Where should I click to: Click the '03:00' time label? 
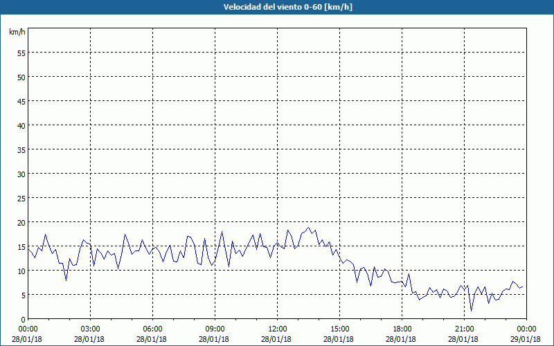(x=91, y=329)
